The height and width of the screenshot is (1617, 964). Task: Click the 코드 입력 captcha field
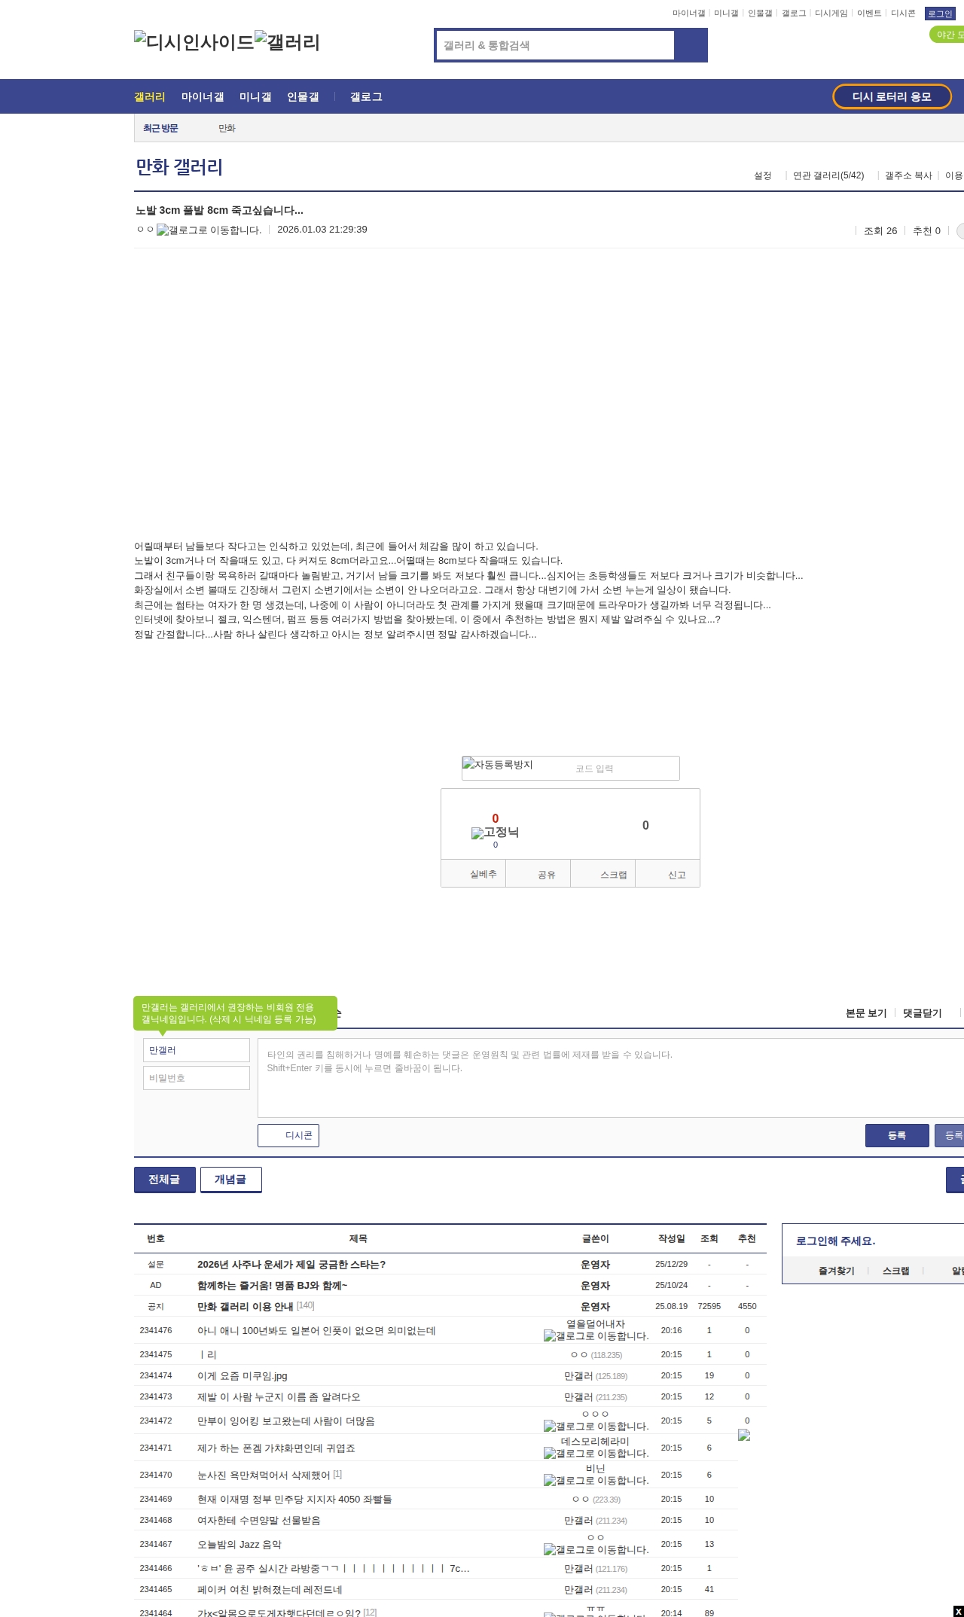624,769
